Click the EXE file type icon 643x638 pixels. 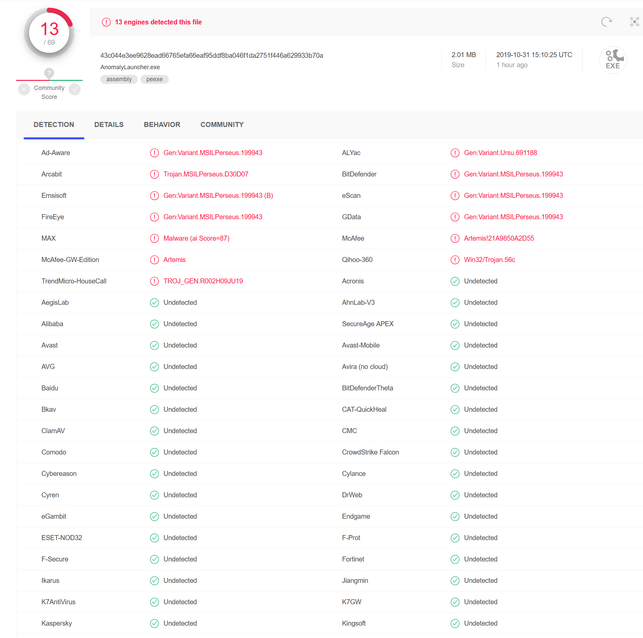tap(613, 60)
